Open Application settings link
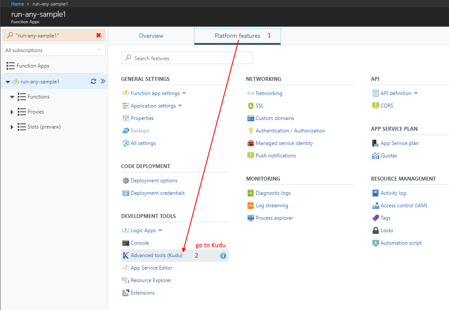The height and width of the screenshot is (310, 449). pos(153,106)
